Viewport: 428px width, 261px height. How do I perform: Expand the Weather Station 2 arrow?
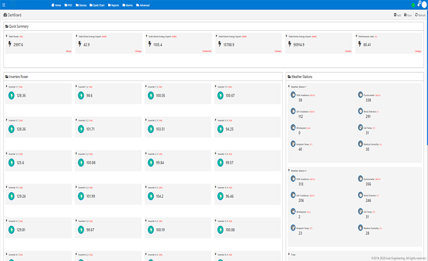point(289,170)
